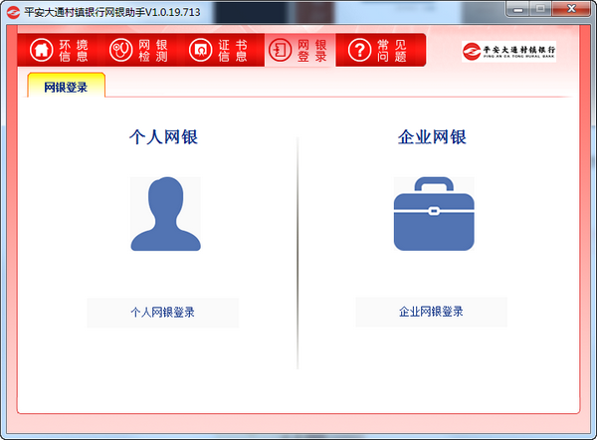The height and width of the screenshot is (440, 597).
Task: Minimize the 网银助手 window
Action: [x=517, y=9]
